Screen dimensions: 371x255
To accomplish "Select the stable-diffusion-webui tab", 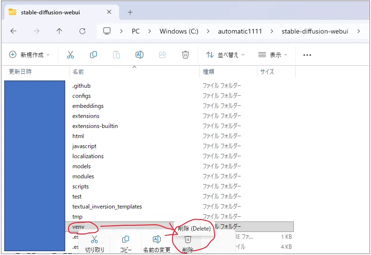I will (61, 12).
